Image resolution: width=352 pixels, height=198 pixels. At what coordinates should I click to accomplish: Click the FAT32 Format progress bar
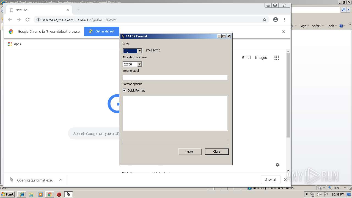click(x=175, y=142)
